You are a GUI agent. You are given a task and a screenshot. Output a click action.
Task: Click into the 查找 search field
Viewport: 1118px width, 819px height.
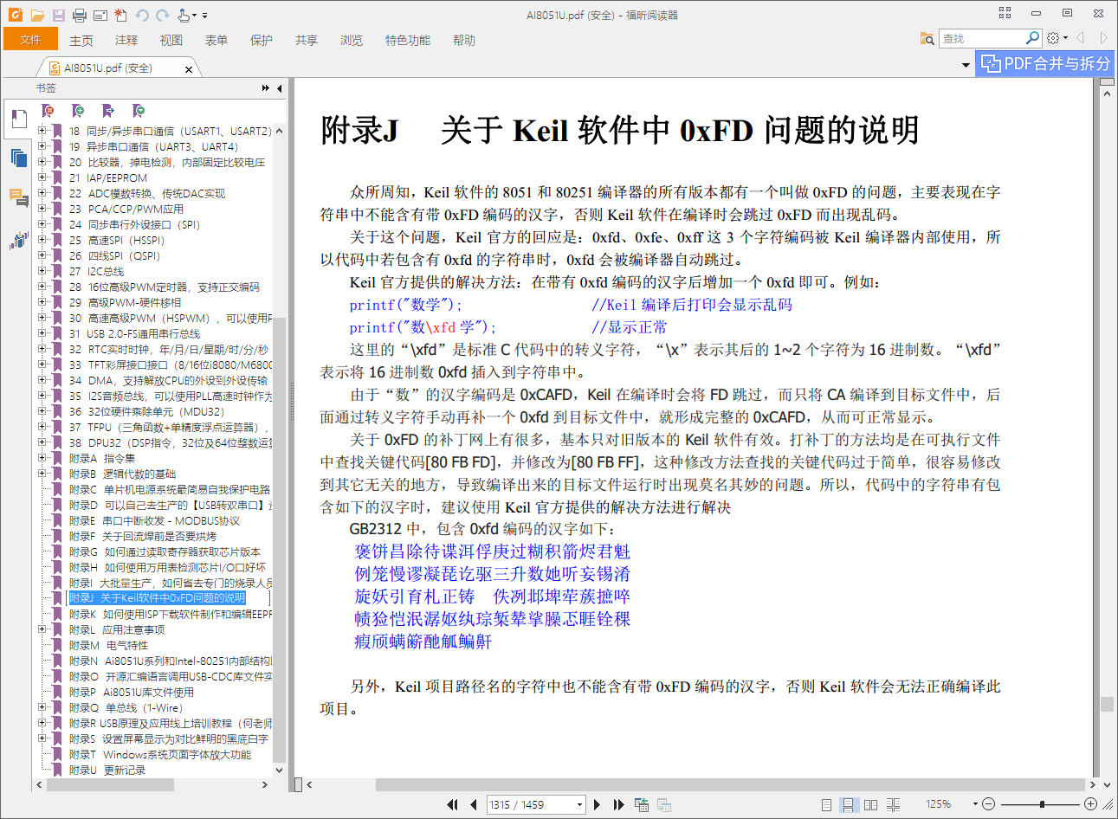[x=982, y=38]
